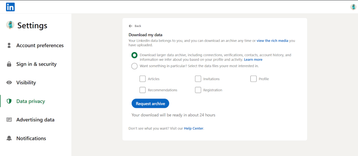Click the Notifications bell icon
This screenshot has height=156, width=358.
pos(9,138)
